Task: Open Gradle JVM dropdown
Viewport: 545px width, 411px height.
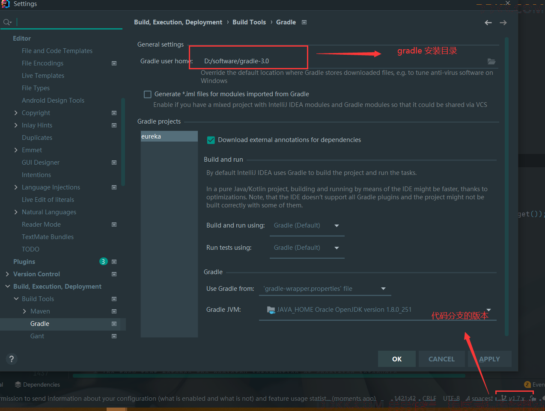Action: tap(378, 310)
